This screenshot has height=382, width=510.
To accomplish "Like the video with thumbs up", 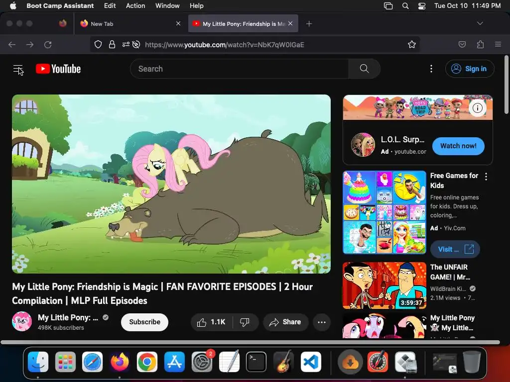I will point(211,322).
